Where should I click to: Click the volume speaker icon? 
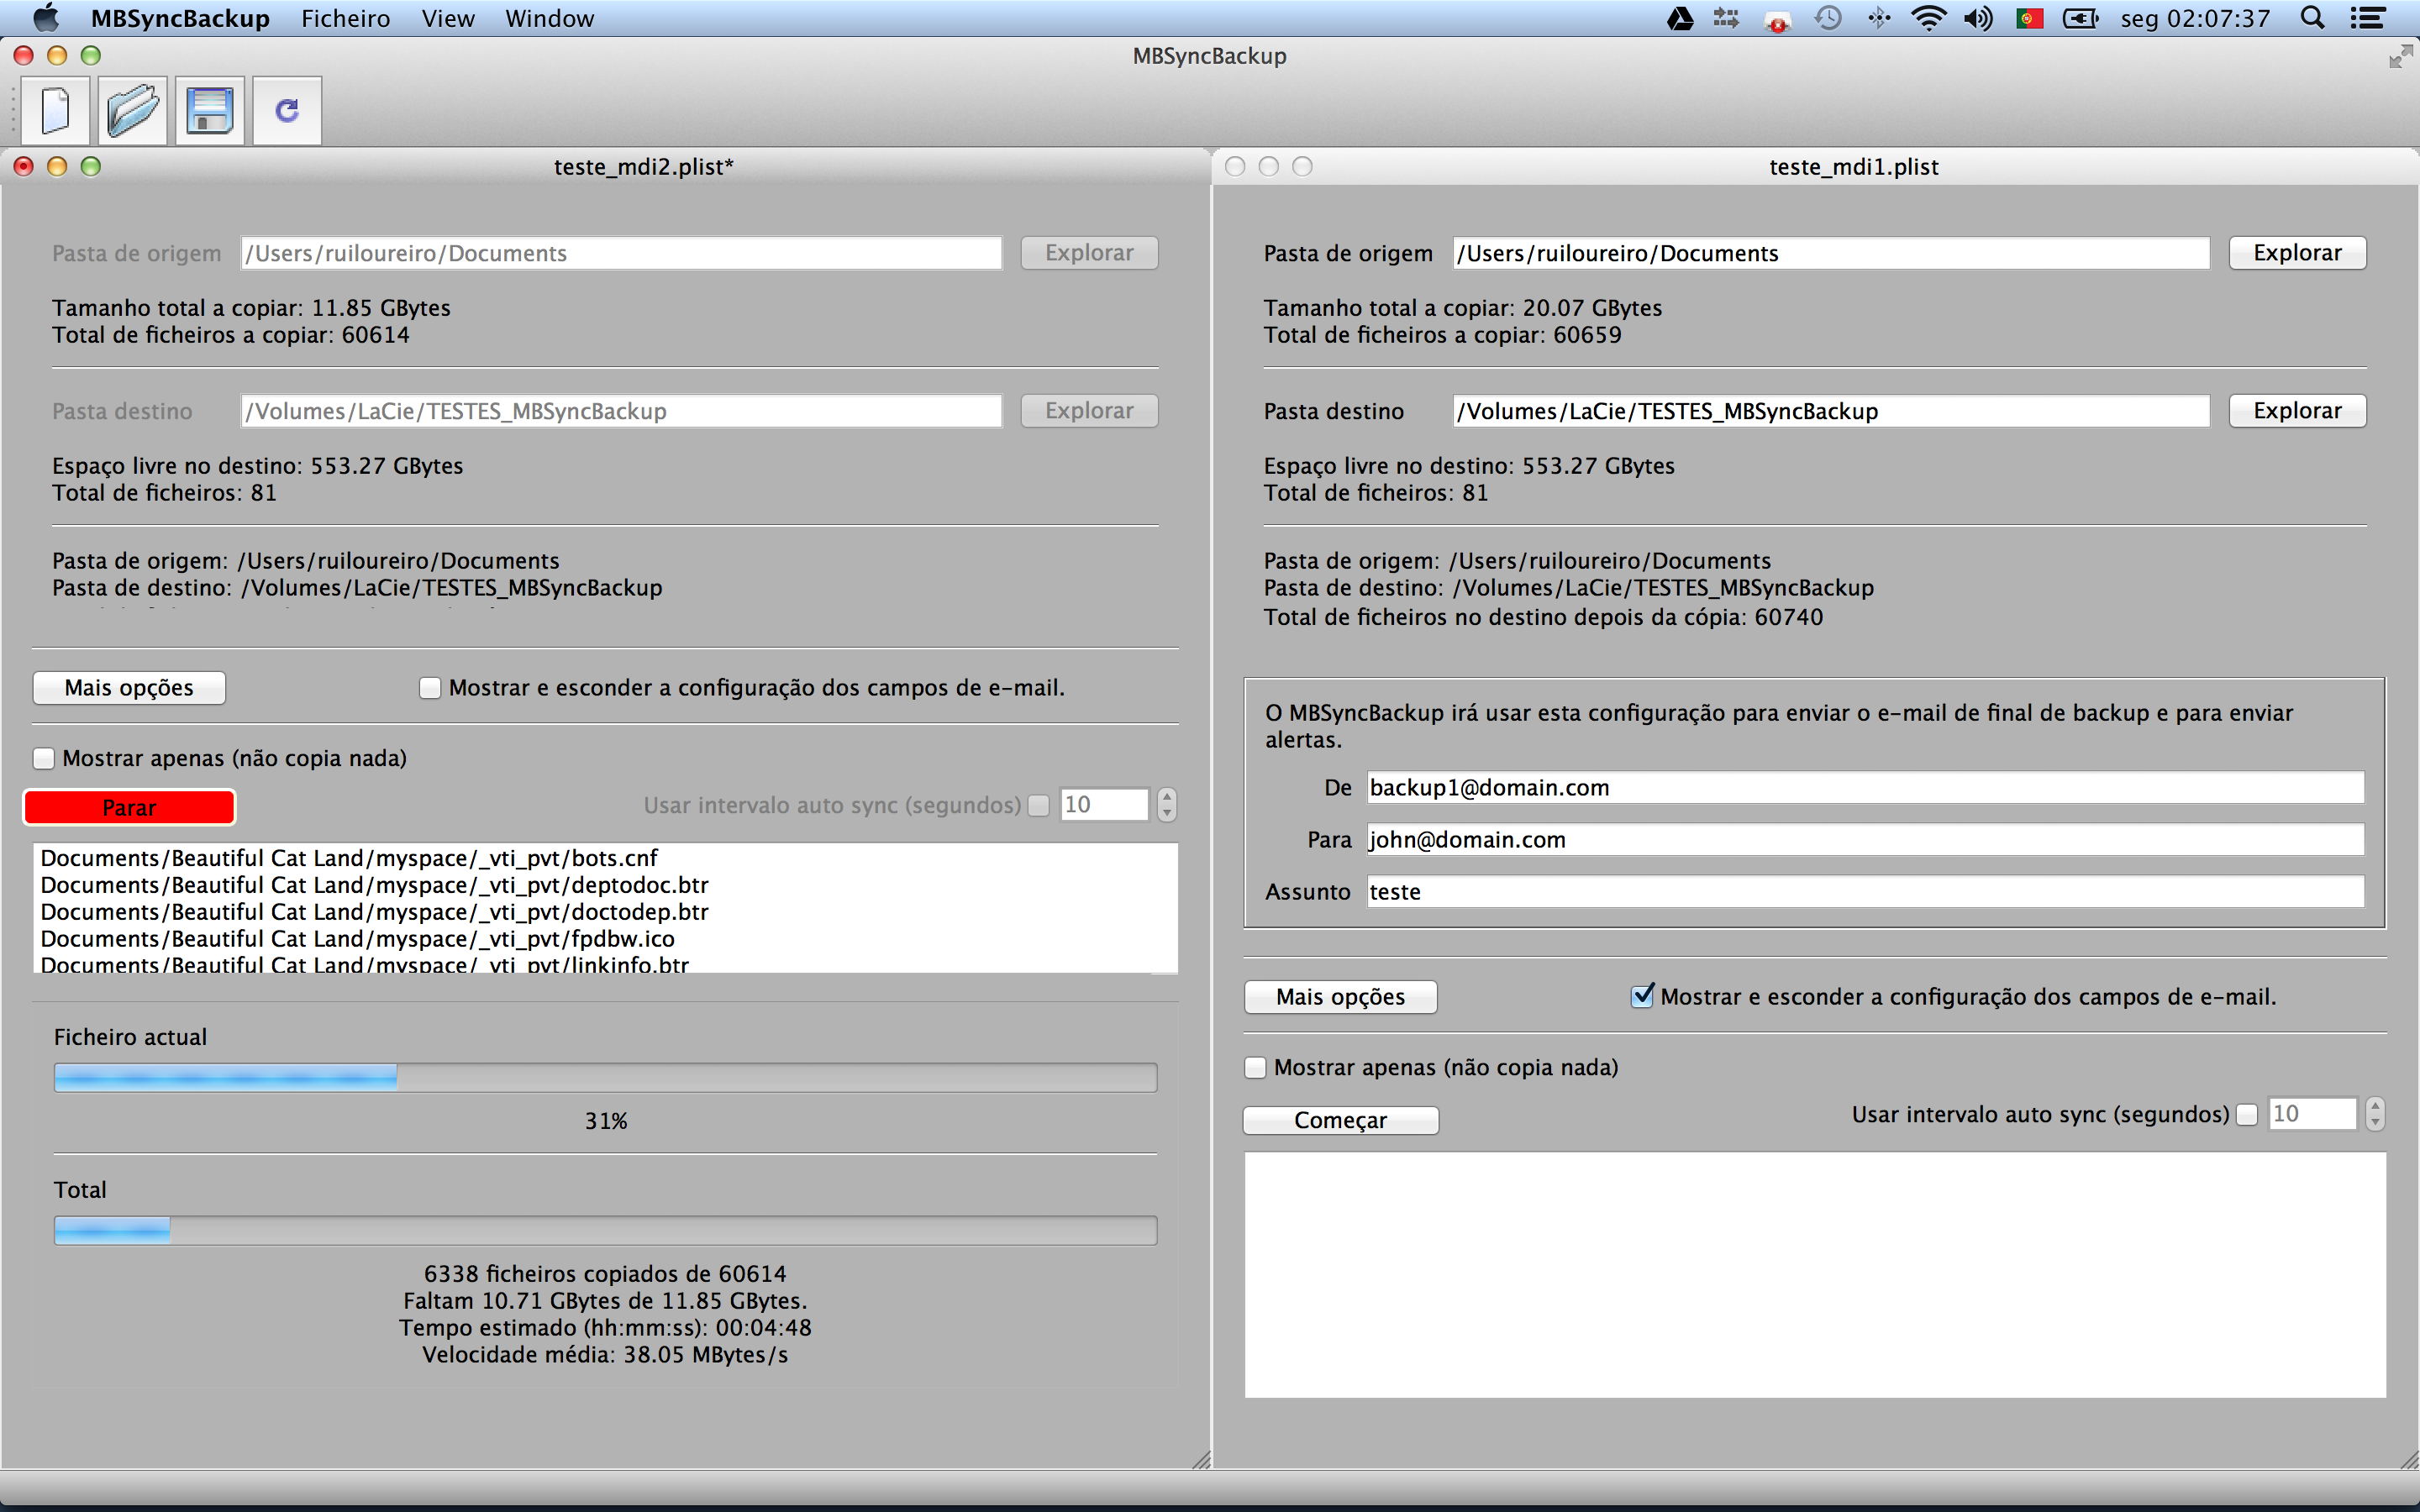[1978, 18]
